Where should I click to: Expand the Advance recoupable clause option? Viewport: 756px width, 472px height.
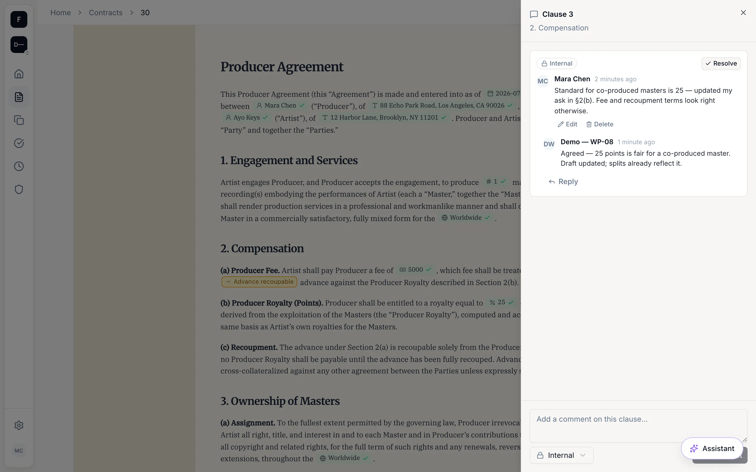click(259, 282)
